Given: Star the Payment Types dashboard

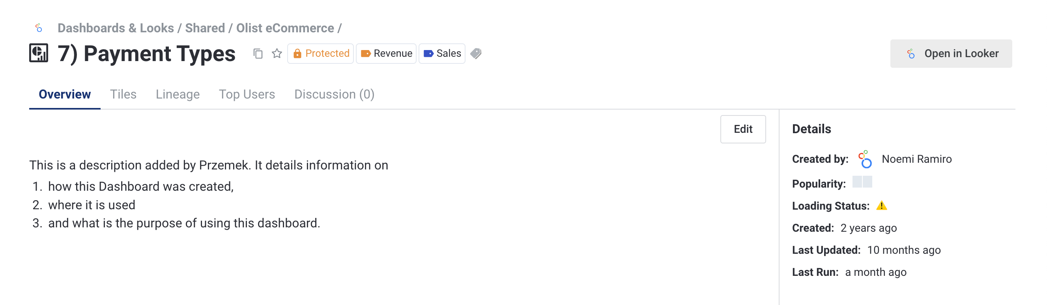Looking at the screenshot, I should [x=277, y=54].
